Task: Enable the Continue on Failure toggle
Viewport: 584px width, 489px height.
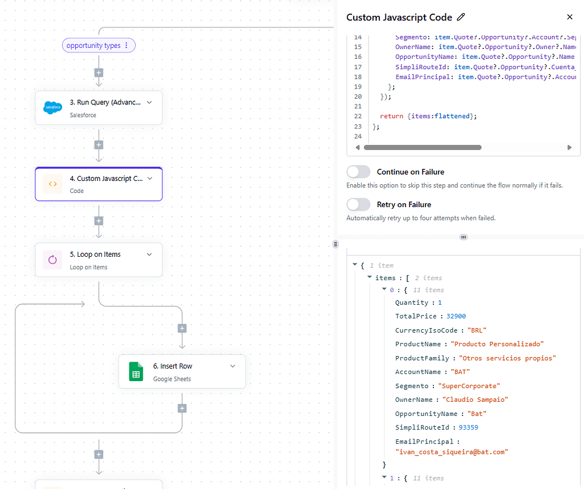Action: point(359,171)
